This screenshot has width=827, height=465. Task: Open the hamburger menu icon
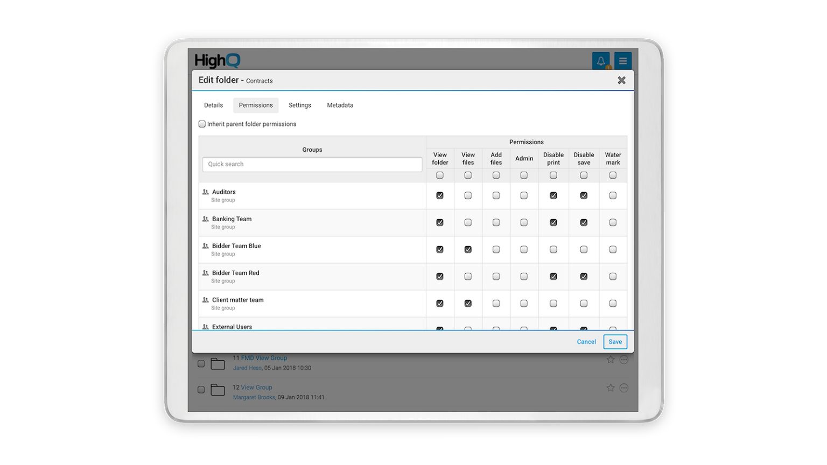click(x=623, y=61)
